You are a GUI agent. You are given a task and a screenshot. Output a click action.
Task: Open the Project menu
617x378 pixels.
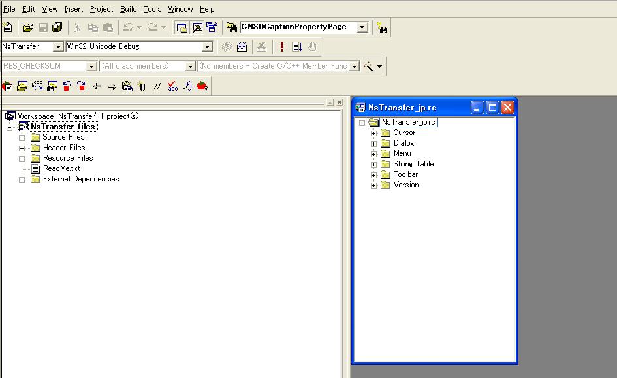tap(101, 9)
